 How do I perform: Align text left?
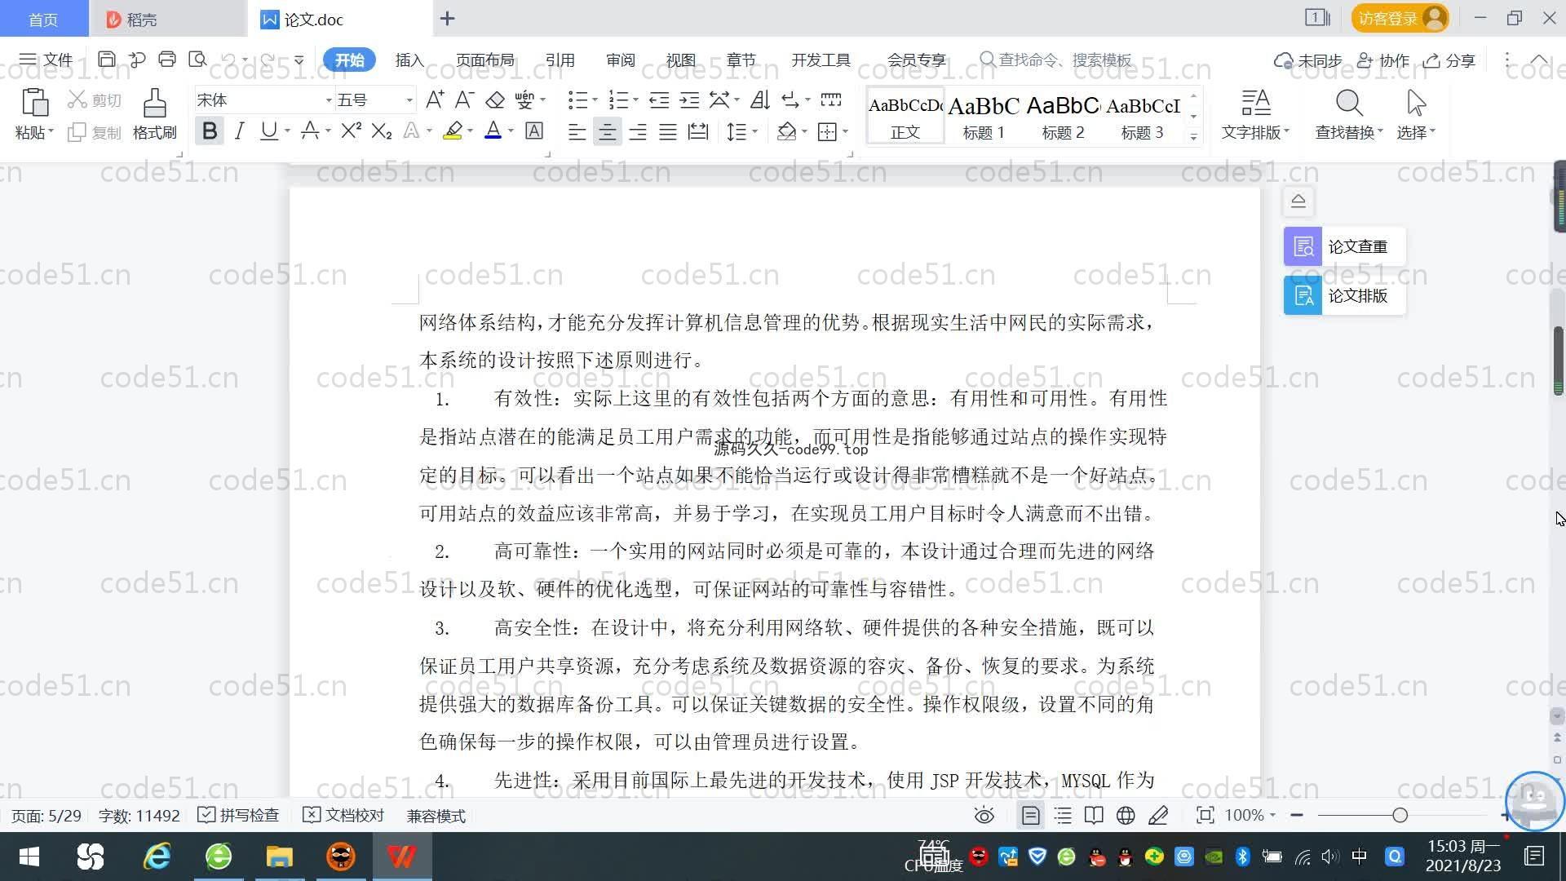click(577, 131)
